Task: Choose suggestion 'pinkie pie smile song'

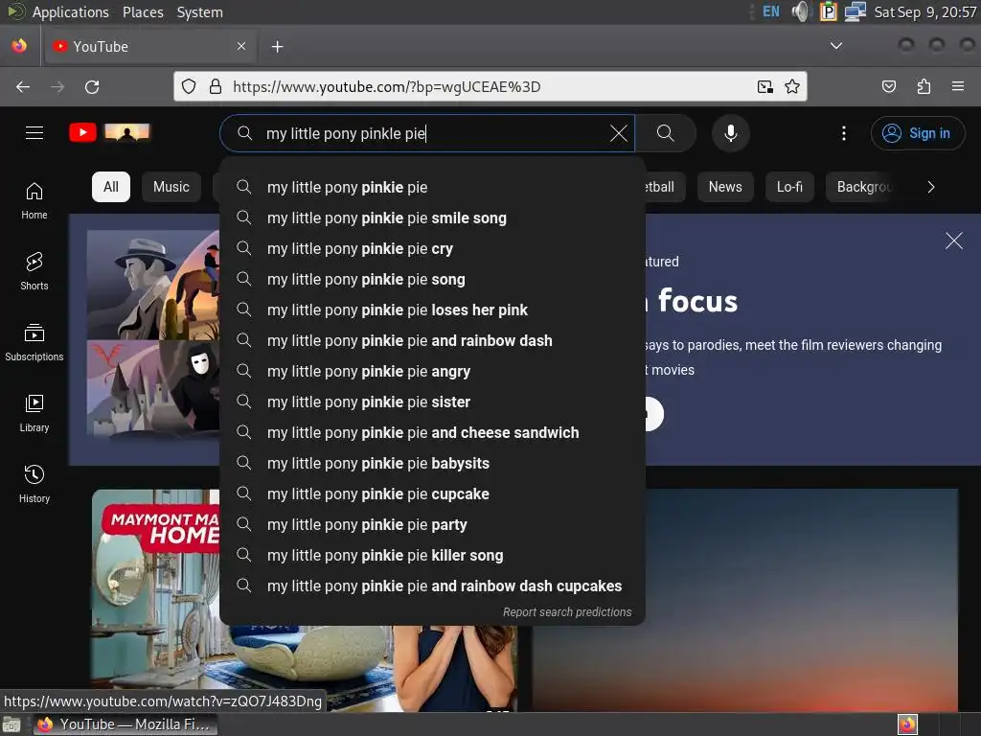Action: point(432,218)
